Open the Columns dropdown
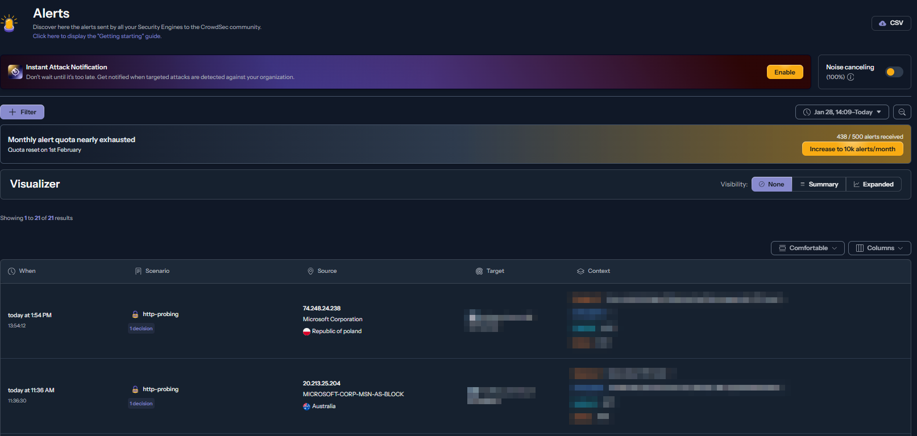The width and height of the screenshot is (917, 436). tap(879, 248)
